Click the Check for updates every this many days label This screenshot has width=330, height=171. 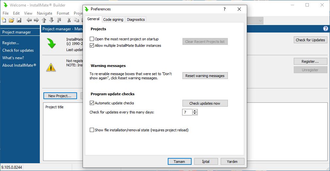click(x=122, y=112)
